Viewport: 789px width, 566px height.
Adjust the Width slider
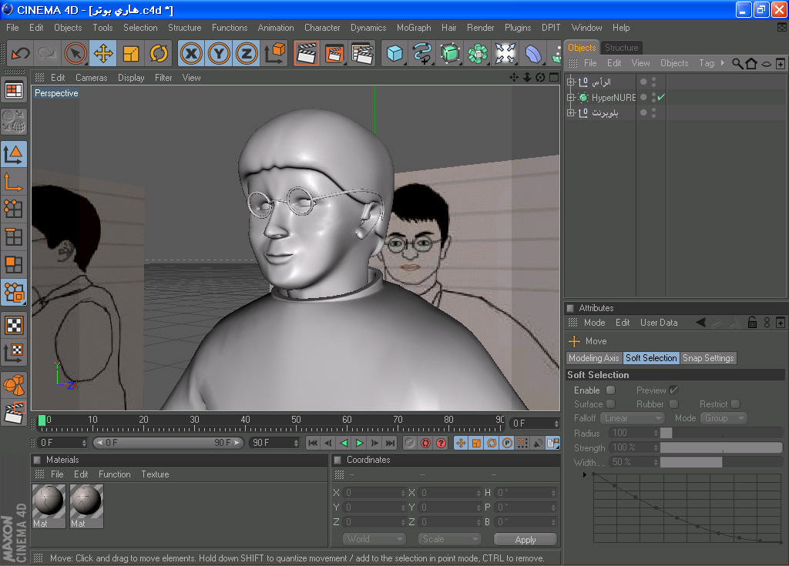point(721,462)
